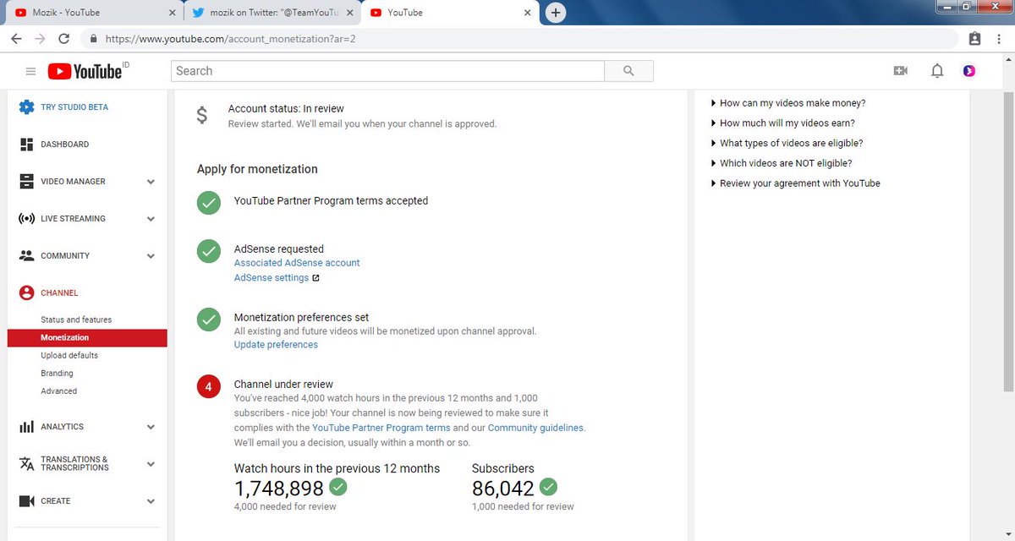This screenshot has width=1015, height=541.
Task: Click the '86,042' subscribers value
Action: pyautogui.click(x=503, y=489)
